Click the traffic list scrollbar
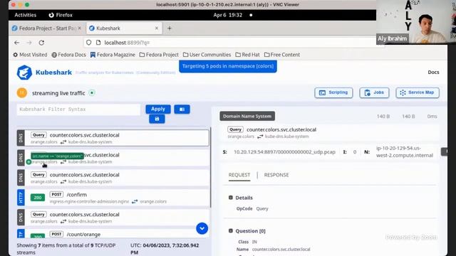The height and width of the screenshot is (256, 456). [211, 167]
